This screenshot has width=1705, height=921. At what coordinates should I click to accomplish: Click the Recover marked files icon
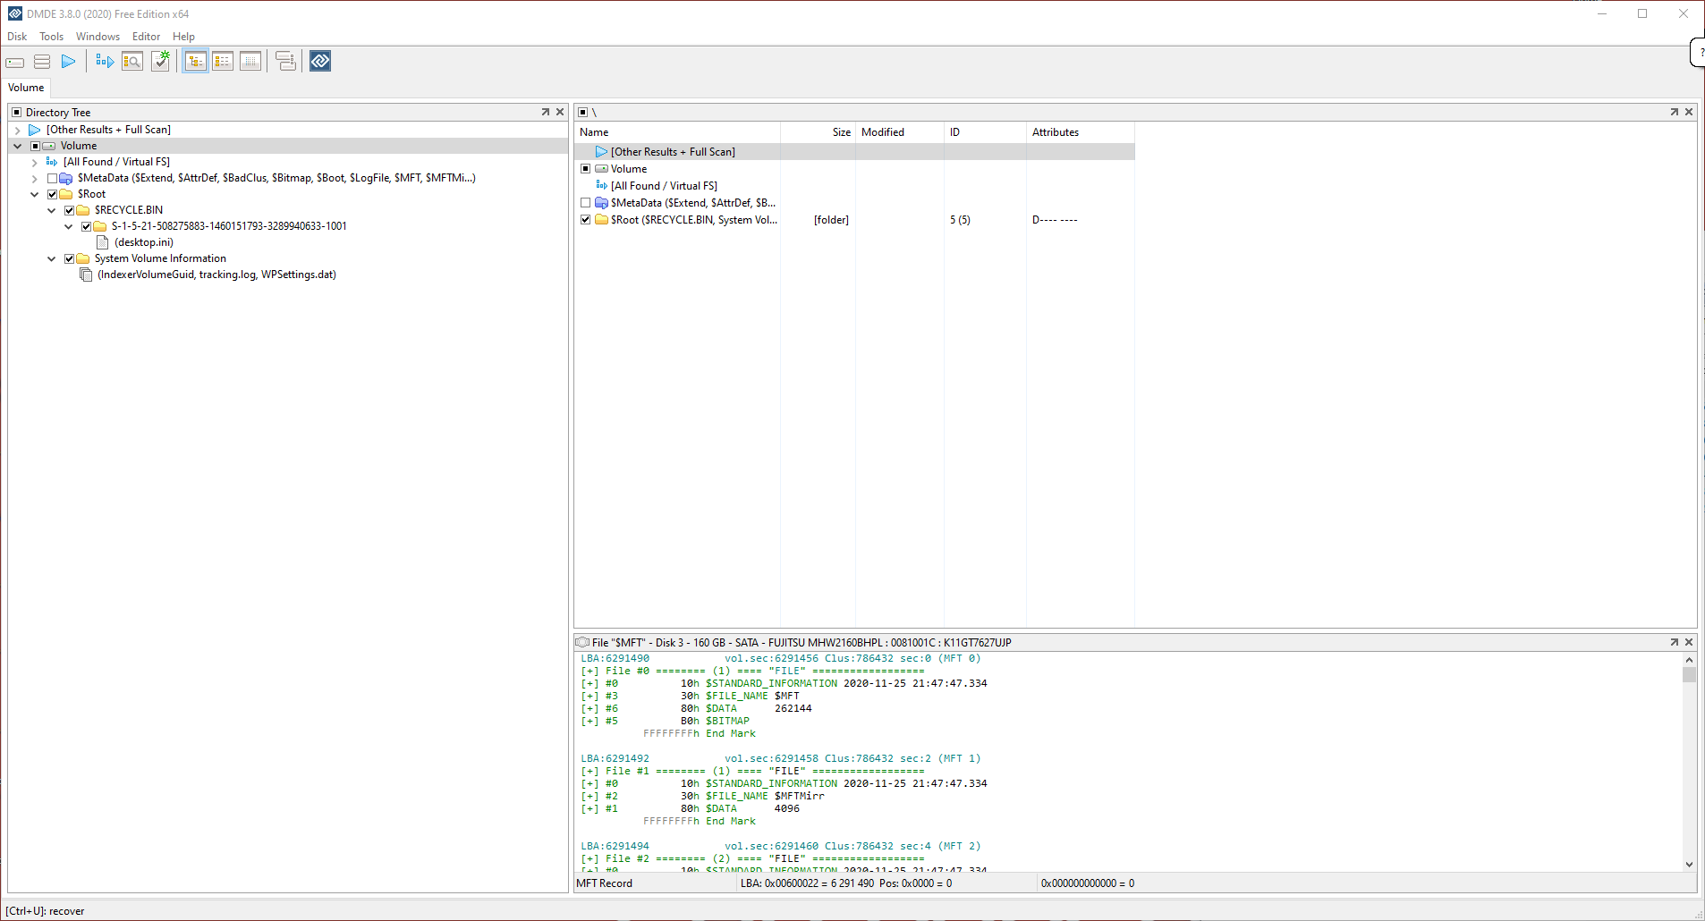pyautogui.click(x=161, y=61)
